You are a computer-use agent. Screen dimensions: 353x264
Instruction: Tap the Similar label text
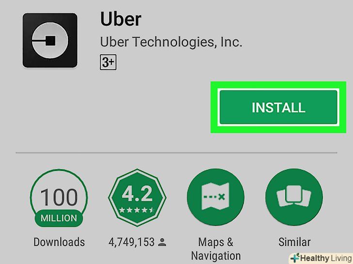click(294, 242)
